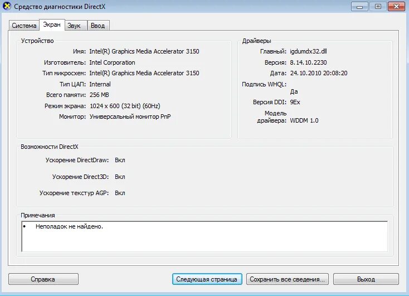Click driver version '8.14.10.2230'
Screen dimensions: 409x296
(308, 62)
